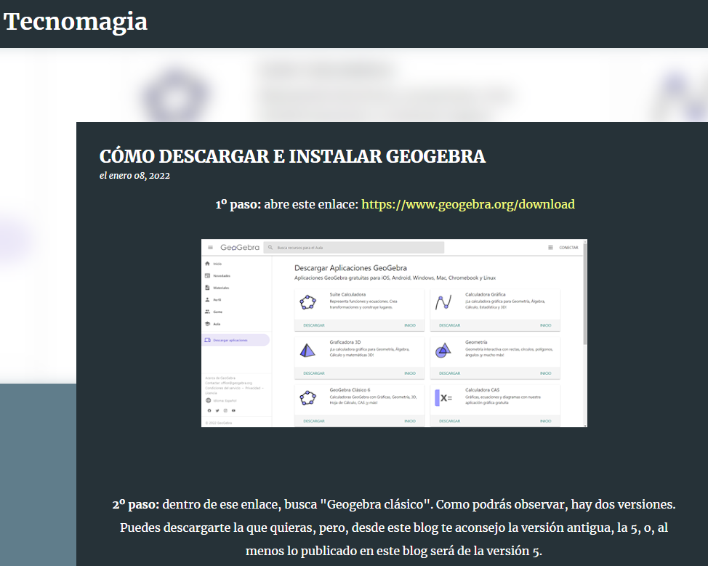The image size is (708, 566).
Task: Click the Geometría shapes icon
Action: tap(443, 350)
